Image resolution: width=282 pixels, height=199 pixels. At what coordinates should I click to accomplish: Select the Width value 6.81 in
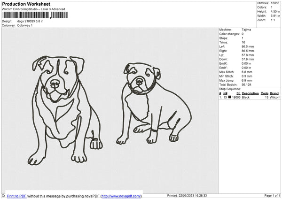(275, 16)
